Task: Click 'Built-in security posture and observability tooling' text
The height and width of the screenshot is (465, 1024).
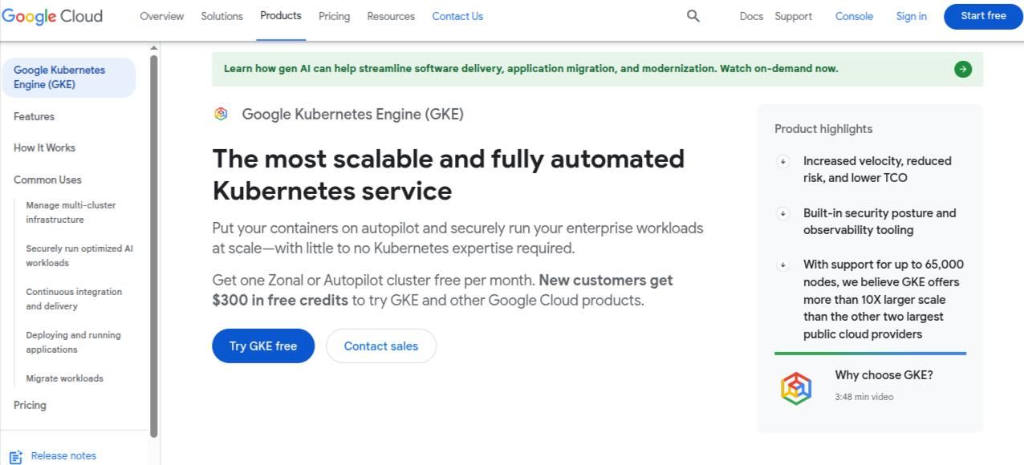Action: click(x=880, y=221)
